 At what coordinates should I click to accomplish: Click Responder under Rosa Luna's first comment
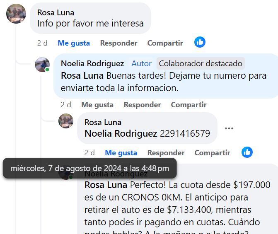pyautogui.click(x=118, y=43)
